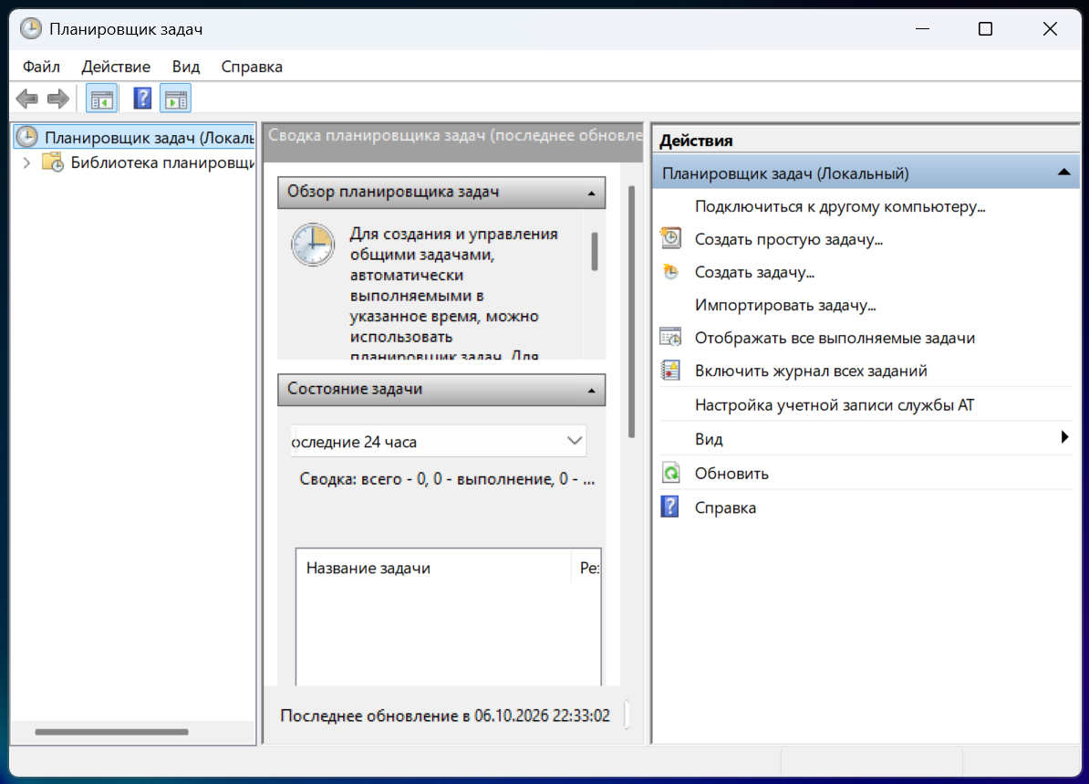The image size is (1089, 784).
Task: Click the horizontal scrollbar under the console tree
Action: click(112, 732)
